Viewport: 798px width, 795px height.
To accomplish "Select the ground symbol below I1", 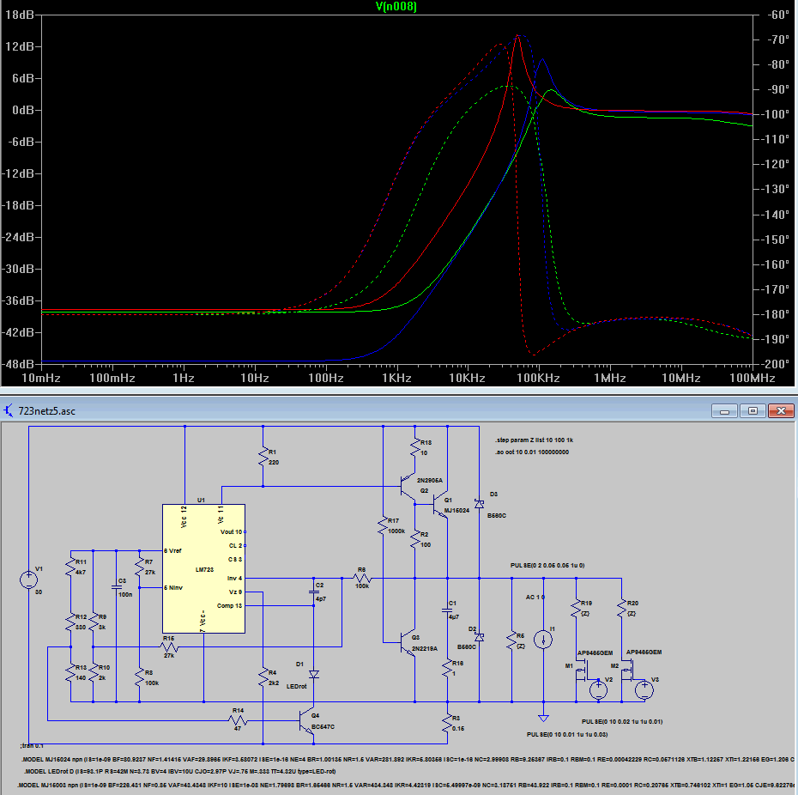I will 543,718.
